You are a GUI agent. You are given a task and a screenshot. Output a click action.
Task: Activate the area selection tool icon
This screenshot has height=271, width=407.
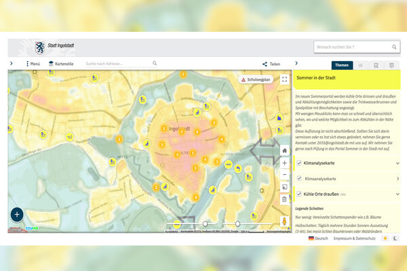pyautogui.click(x=284, y=187)
